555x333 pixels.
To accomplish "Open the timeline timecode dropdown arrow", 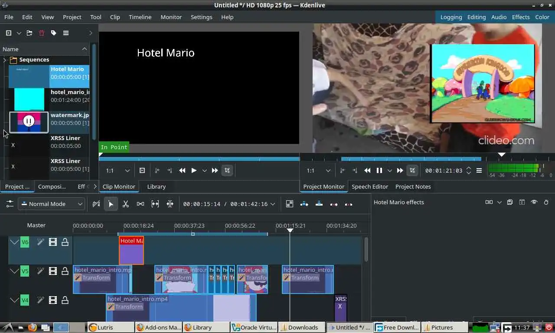I will tap(272, 204).
